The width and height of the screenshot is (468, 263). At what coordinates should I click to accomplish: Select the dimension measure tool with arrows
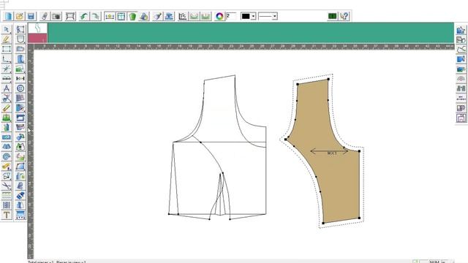pyautogui.click(x=20, y=78)
